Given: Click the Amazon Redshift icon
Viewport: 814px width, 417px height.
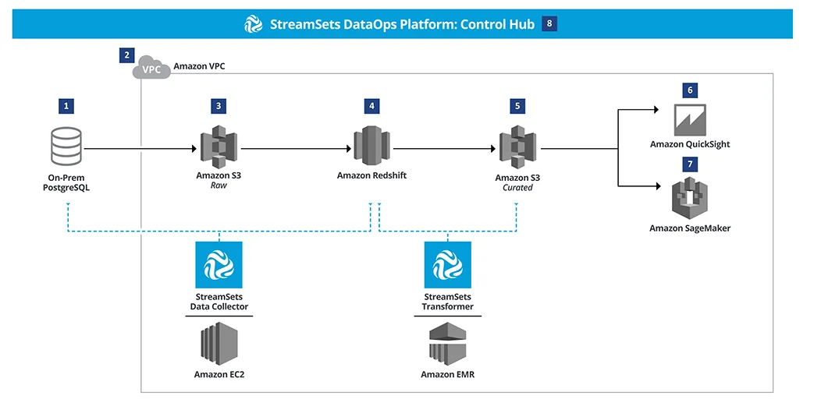Looking at the screenshot, I should 371,147.
